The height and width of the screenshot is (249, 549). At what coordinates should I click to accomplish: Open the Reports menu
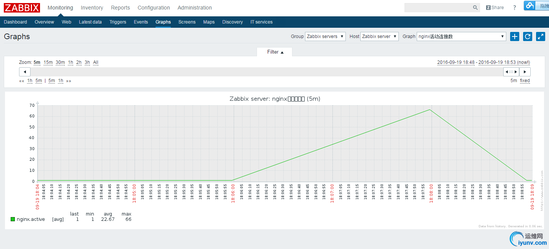pos(120,8)
